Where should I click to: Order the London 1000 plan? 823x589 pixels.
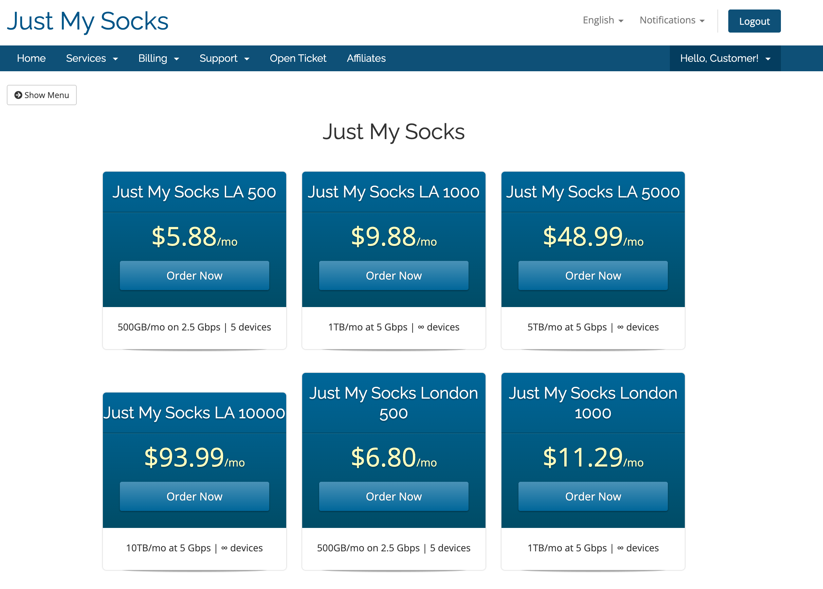coord(593,496)
